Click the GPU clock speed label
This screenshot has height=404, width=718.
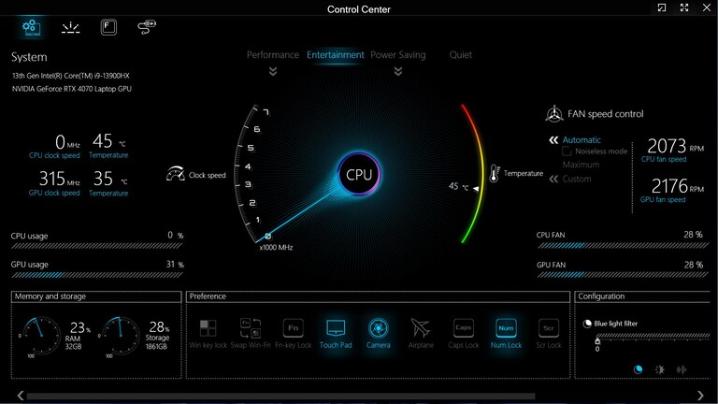[x=54, y=193]
